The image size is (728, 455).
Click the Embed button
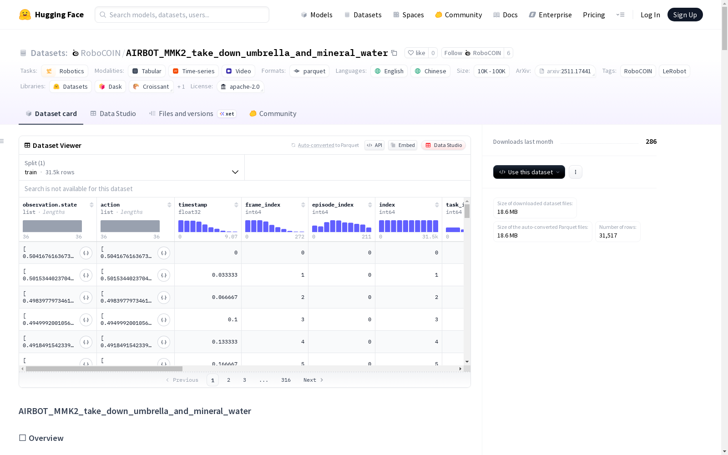[x=403, y=145]
